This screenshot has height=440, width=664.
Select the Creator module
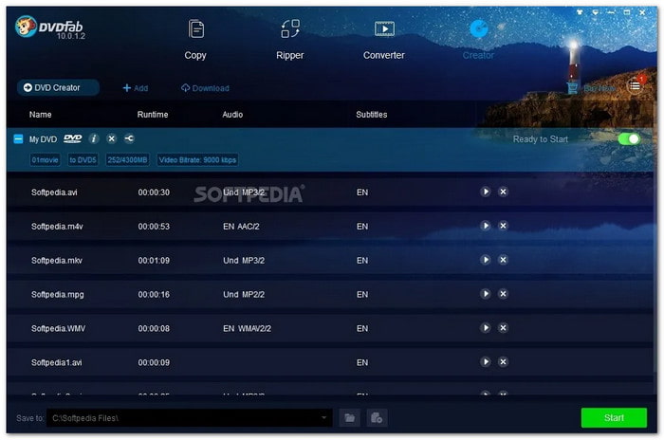(x=478, y=40)
